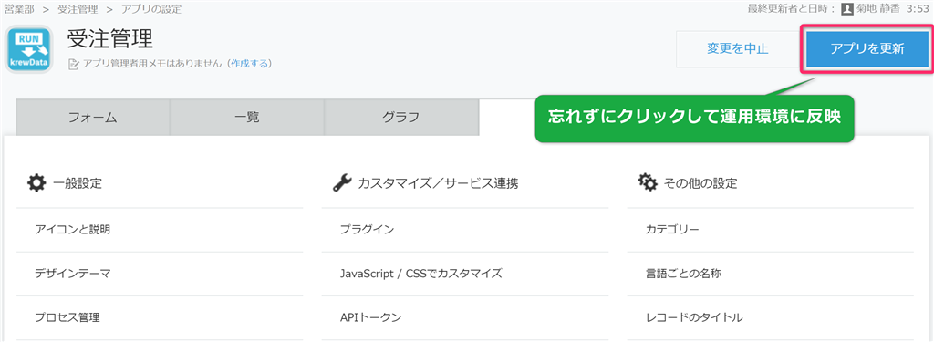Cancel changes with the 変更を中止 button
This screenshot has height=342, width=934.
click(x=737, y=49)
